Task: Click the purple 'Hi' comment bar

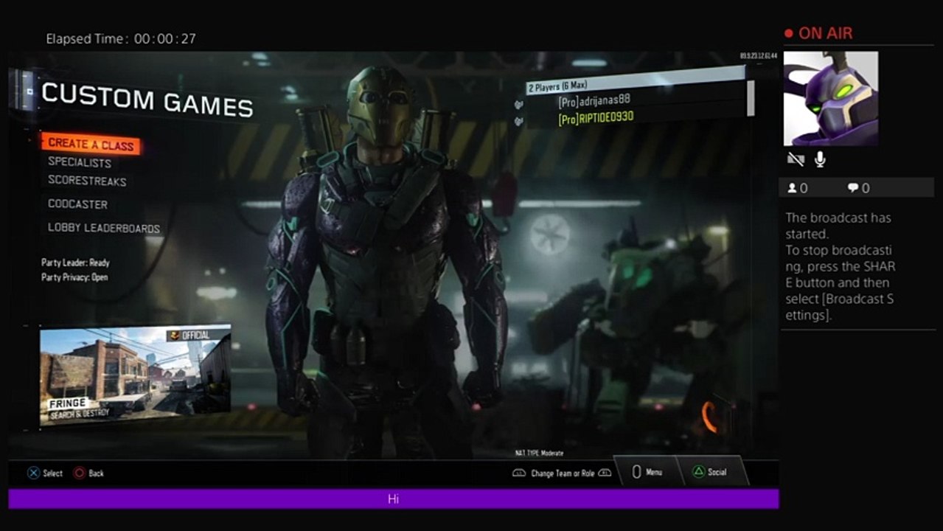Action: [x=394, y=499]
